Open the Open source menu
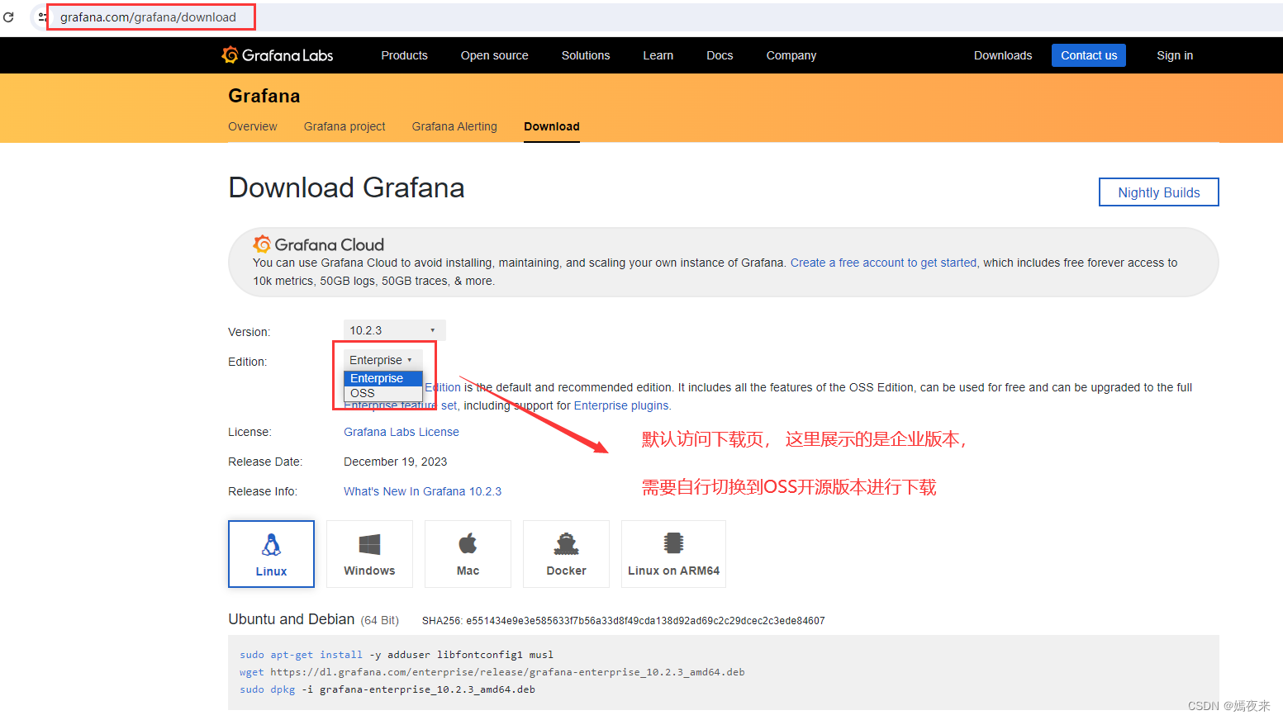 click(x=494, y=55)
